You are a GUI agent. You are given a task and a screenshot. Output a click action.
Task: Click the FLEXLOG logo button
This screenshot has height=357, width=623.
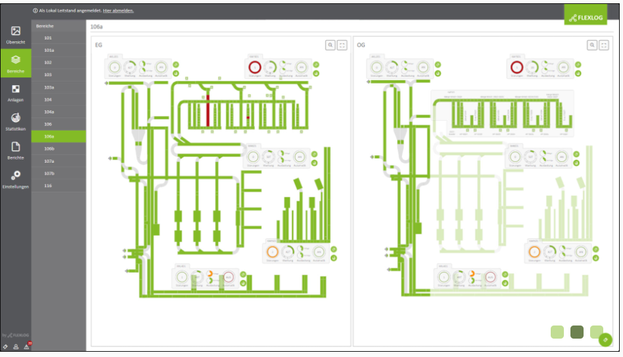tap(586, 14)
